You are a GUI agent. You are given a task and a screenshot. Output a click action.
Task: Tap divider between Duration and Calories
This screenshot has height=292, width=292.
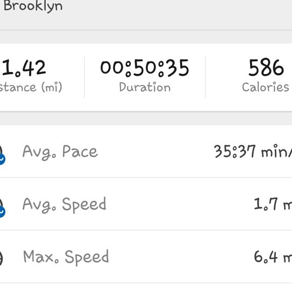tap(205, 77)
